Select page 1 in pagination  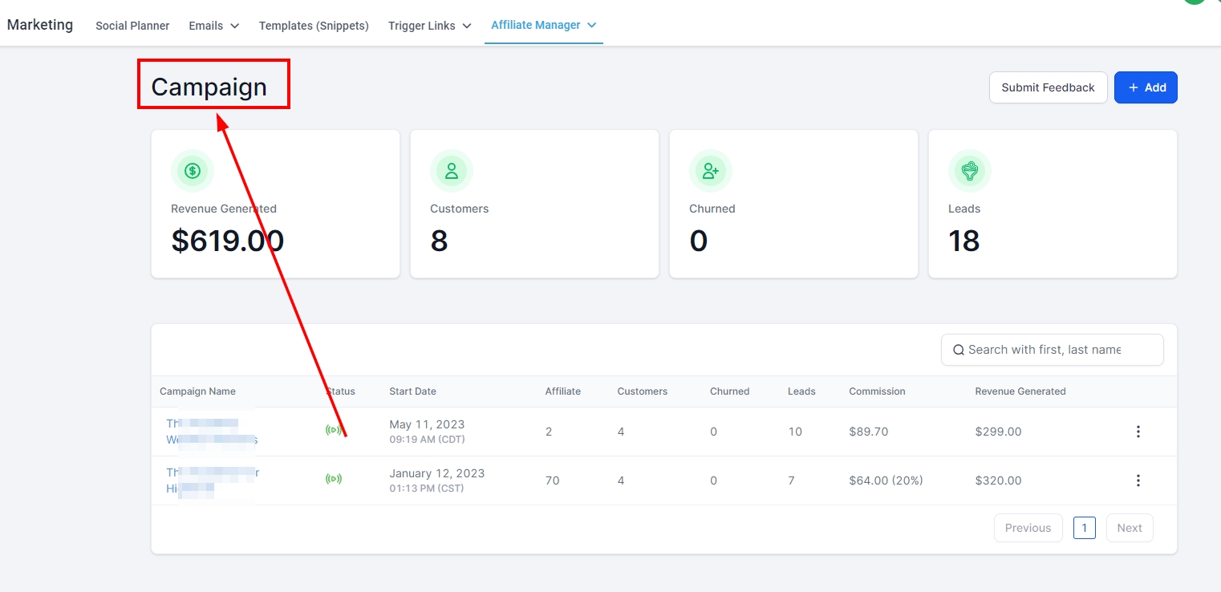point(1084,528)
